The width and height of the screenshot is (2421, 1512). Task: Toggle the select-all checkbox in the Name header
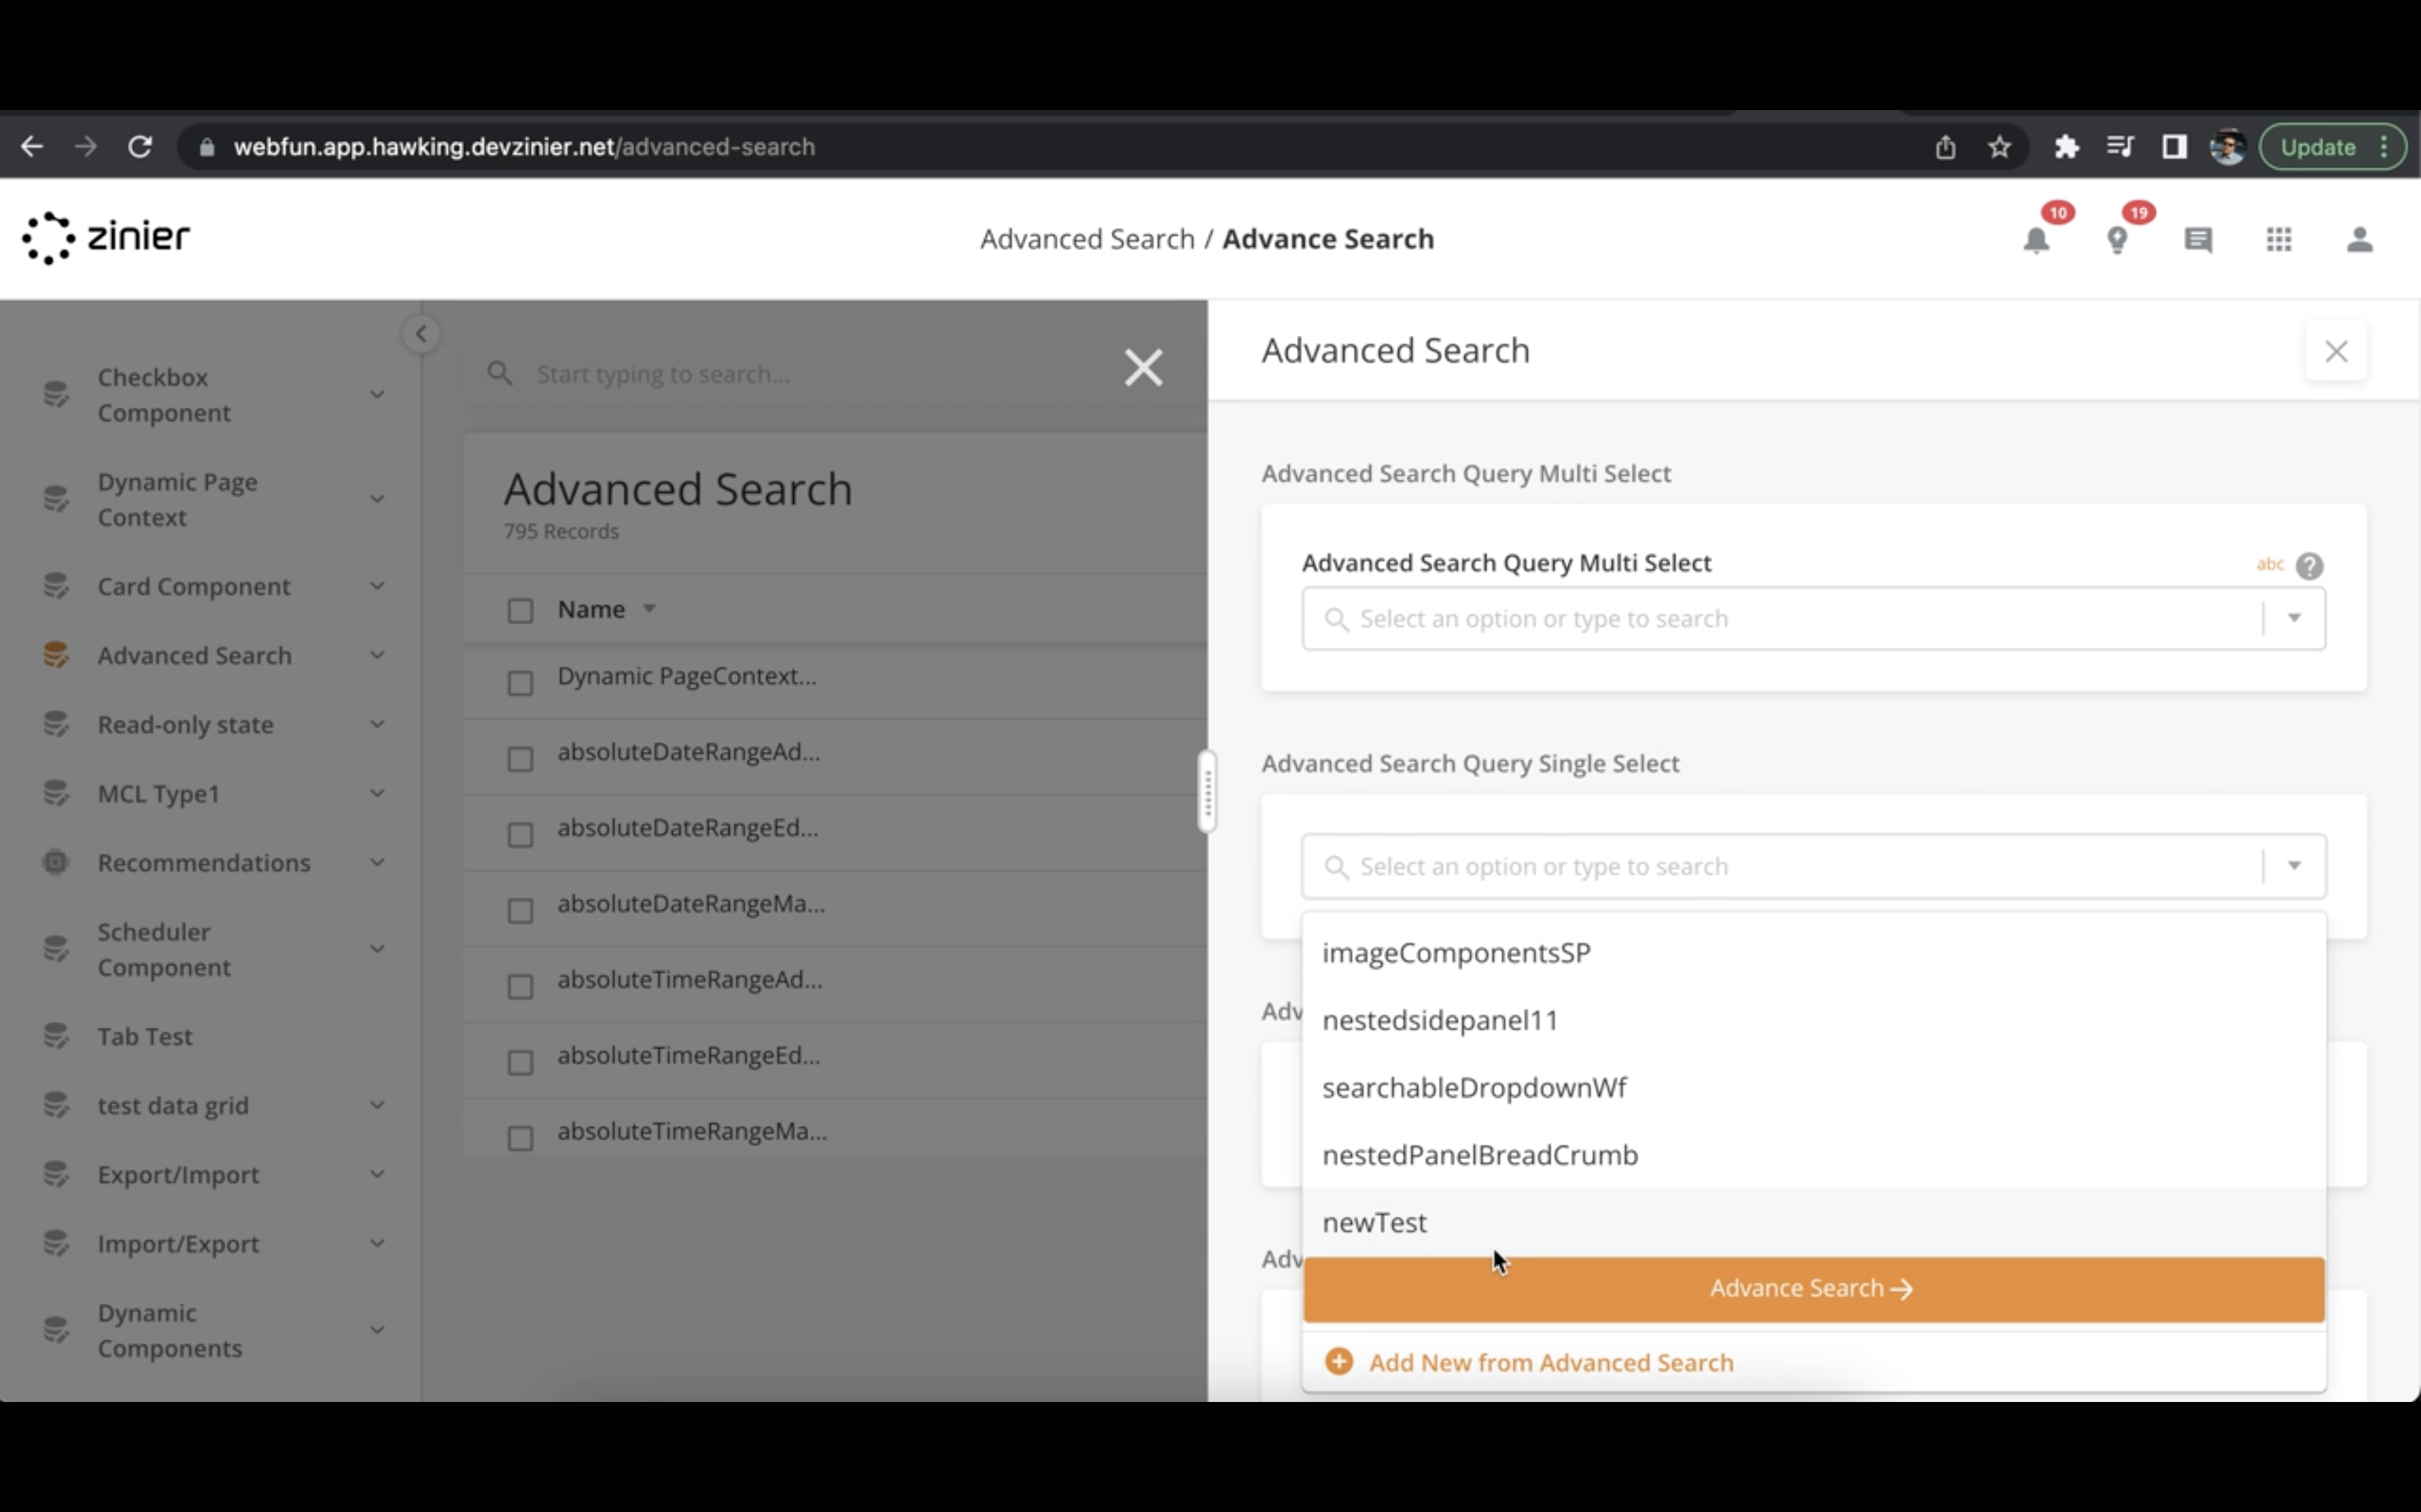point(520,610)
